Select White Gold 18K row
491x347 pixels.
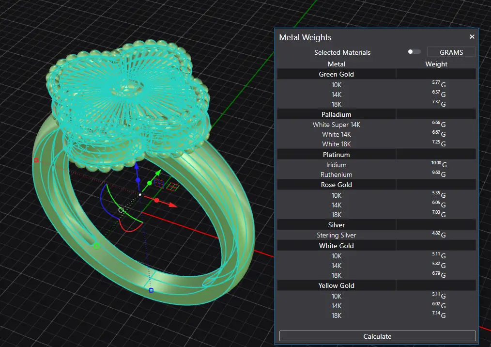click(x=376, y=275)
